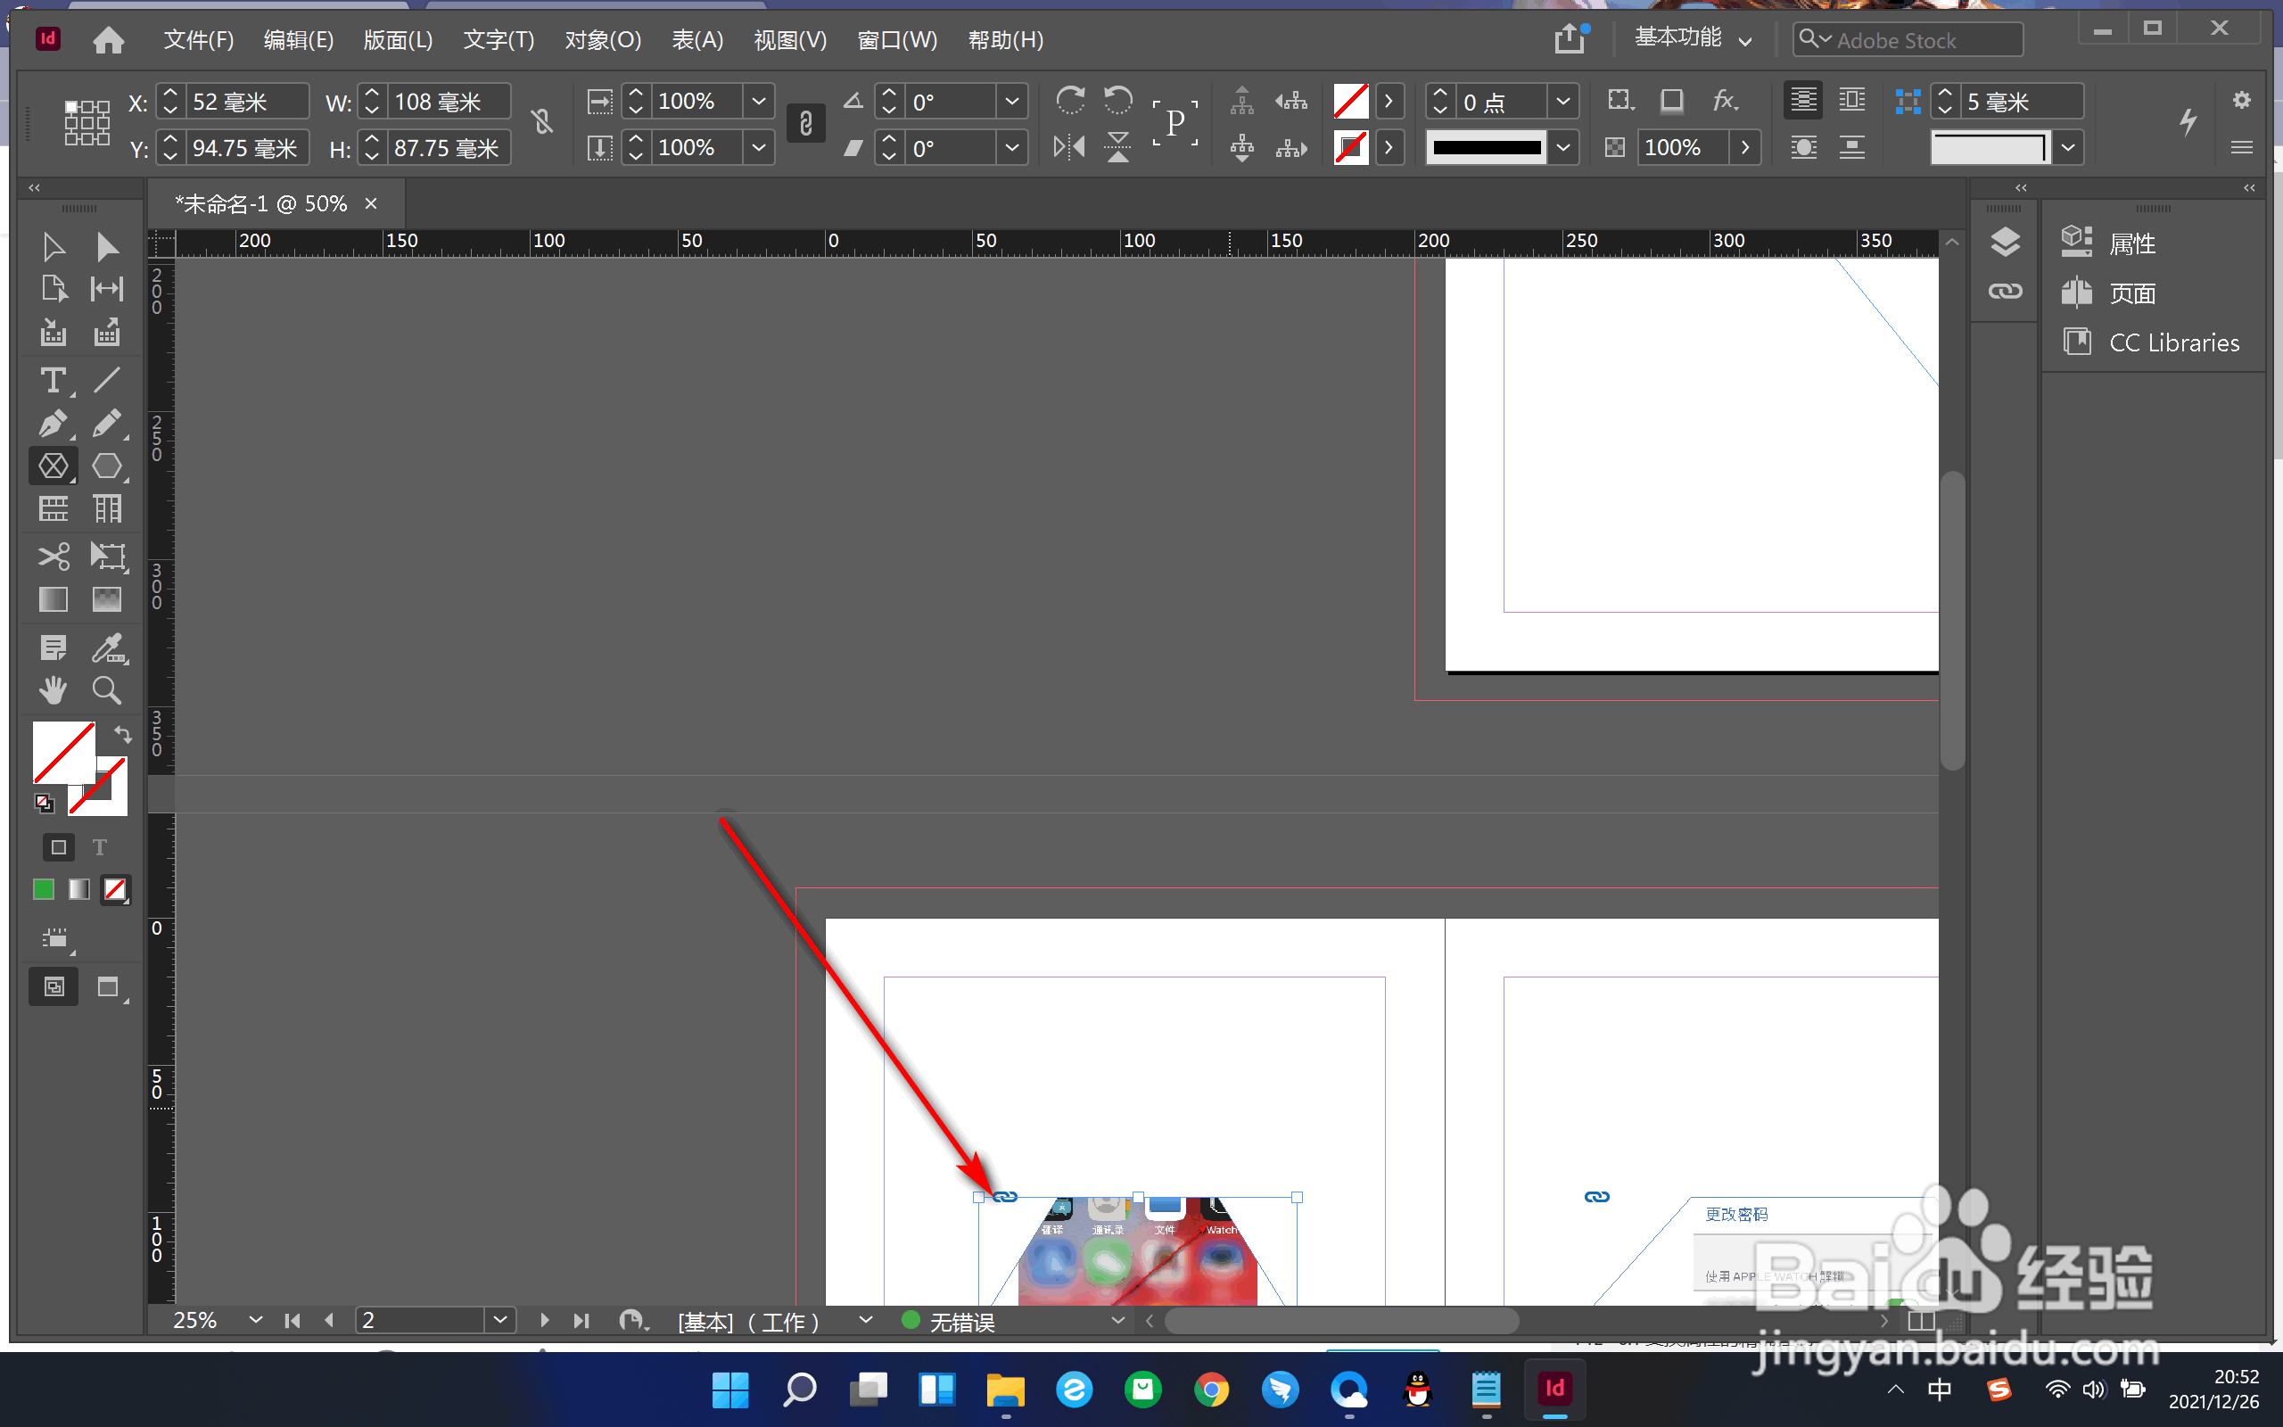Select the Scissors tool
2283x1427 pixels.
tap(53, 556)
